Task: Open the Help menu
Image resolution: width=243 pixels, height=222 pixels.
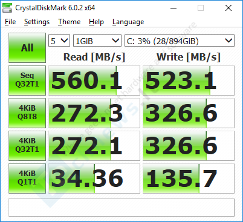Action: point(96,22)
